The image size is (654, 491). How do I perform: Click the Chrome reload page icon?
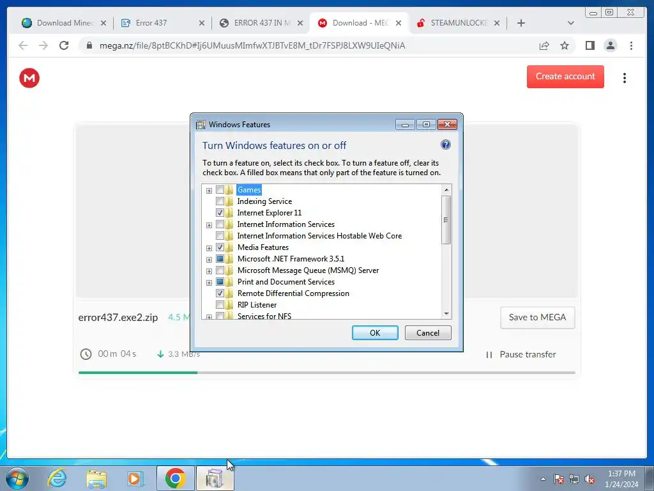coord(64,45)
